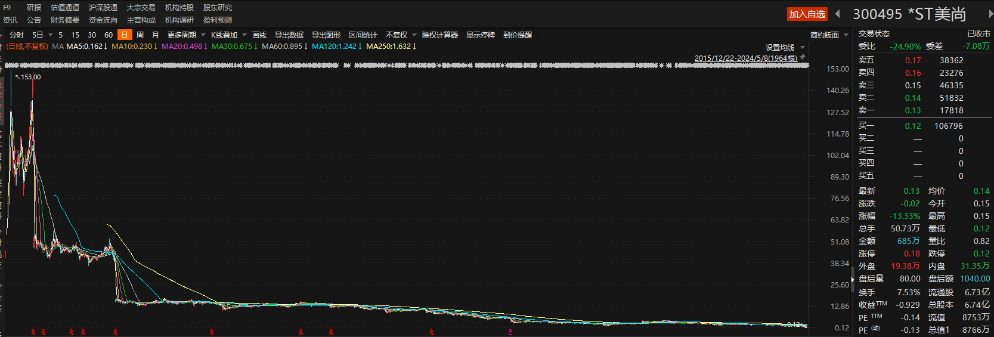Click the magenta C event marker
The width and height of the screenshot is (994, 337).
click(x=510, y=332)
